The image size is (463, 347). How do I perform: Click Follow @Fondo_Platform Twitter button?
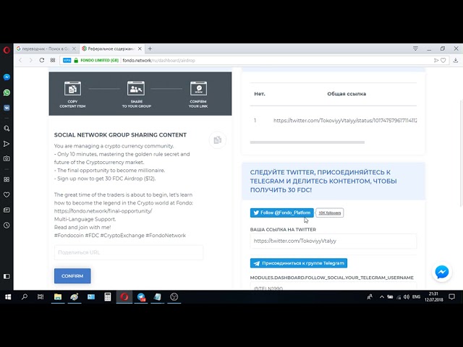[281, 213]
